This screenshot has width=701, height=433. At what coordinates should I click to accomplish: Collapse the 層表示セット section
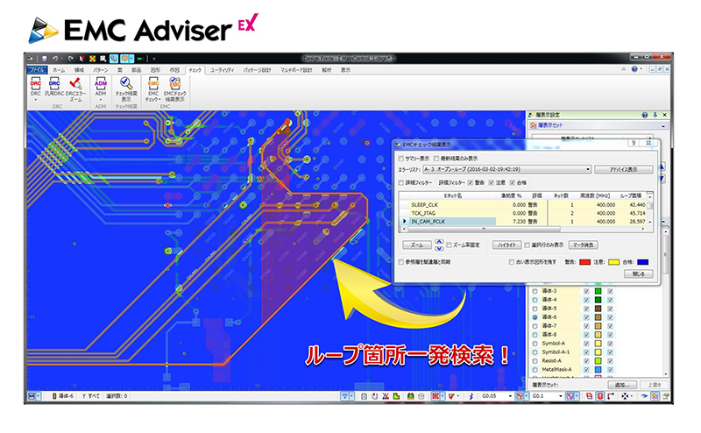pos(663,125)
